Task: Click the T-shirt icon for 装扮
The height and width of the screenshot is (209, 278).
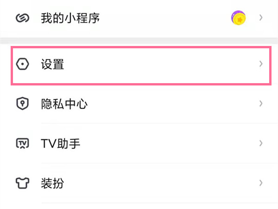Action: point(23,183)
